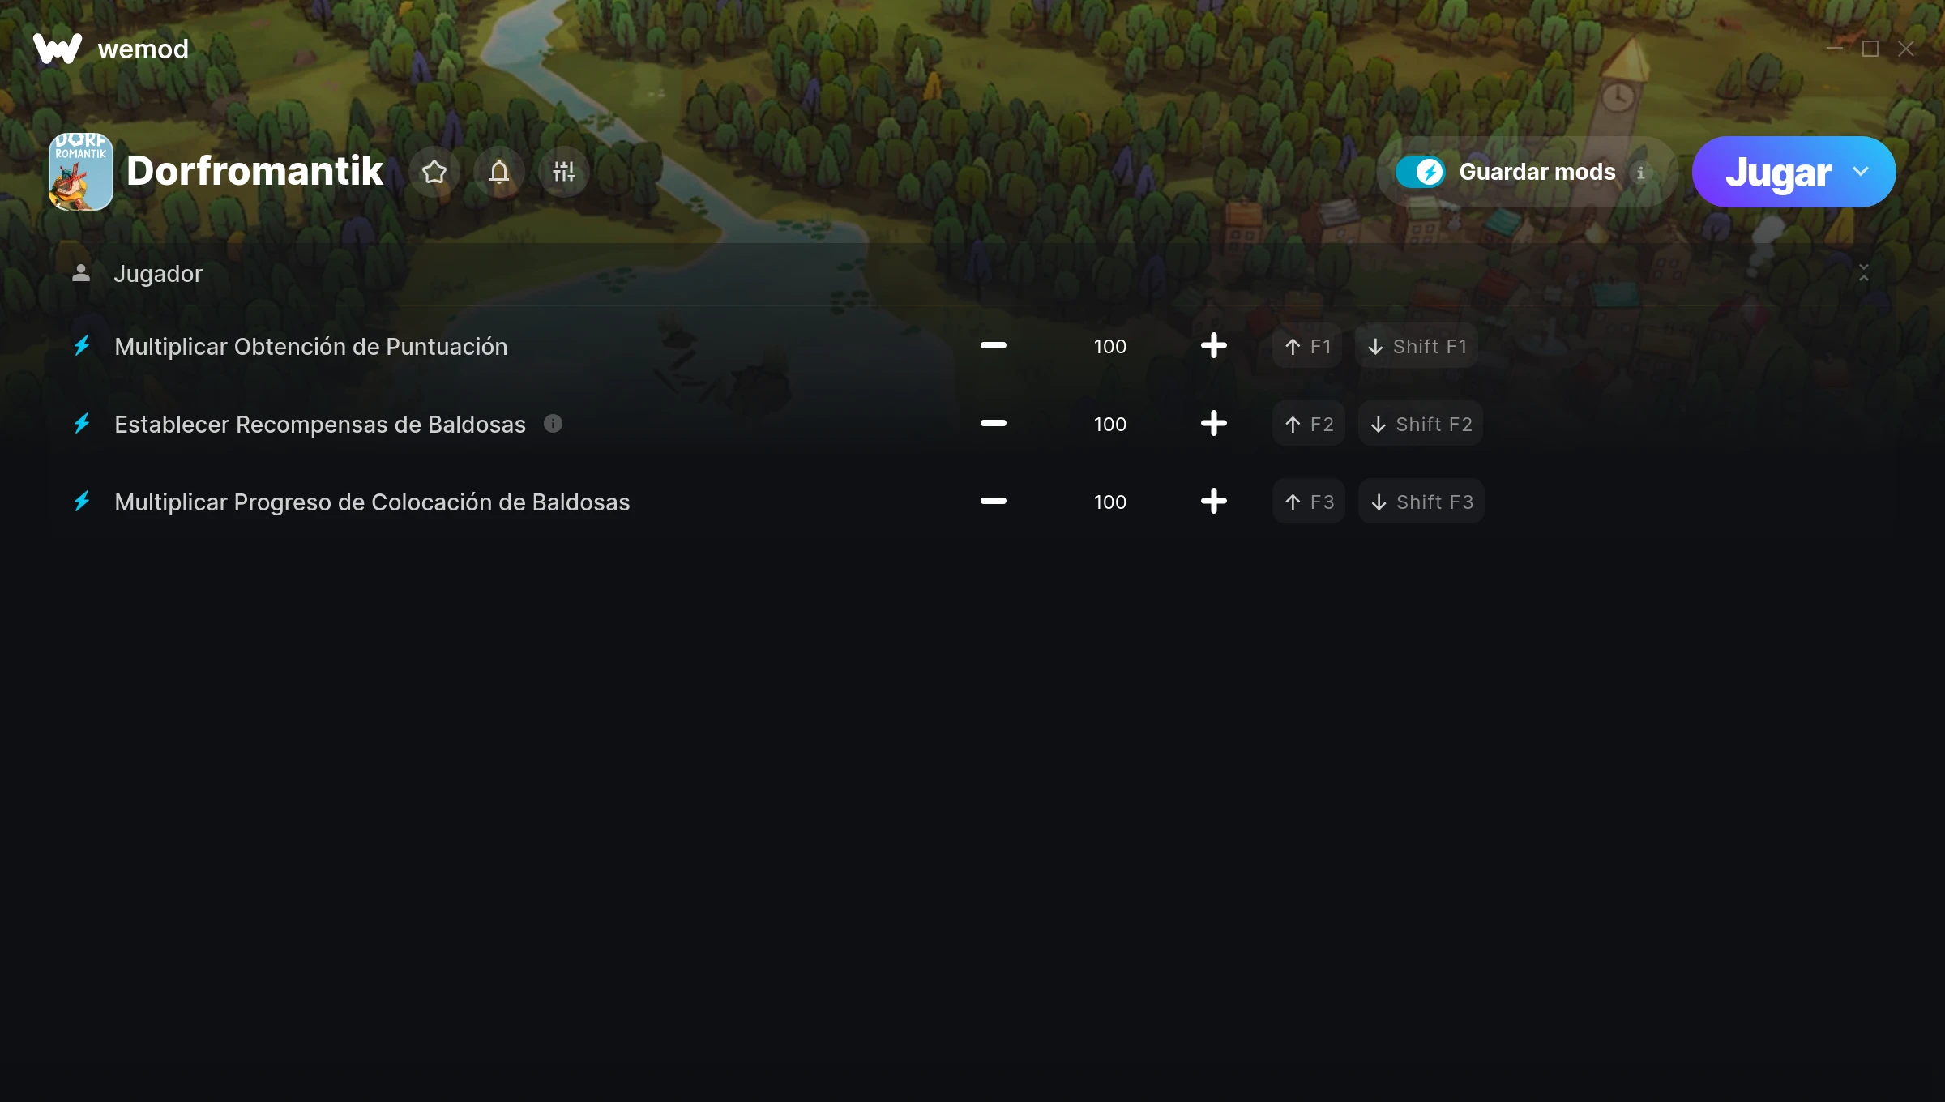Edit the F1 increase hotkey
This screenshot has width=1945, height=1102.
click(x=1307, y=346)
